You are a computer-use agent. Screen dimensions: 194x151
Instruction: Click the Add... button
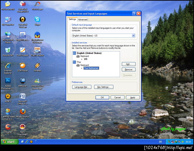[129, 64]
